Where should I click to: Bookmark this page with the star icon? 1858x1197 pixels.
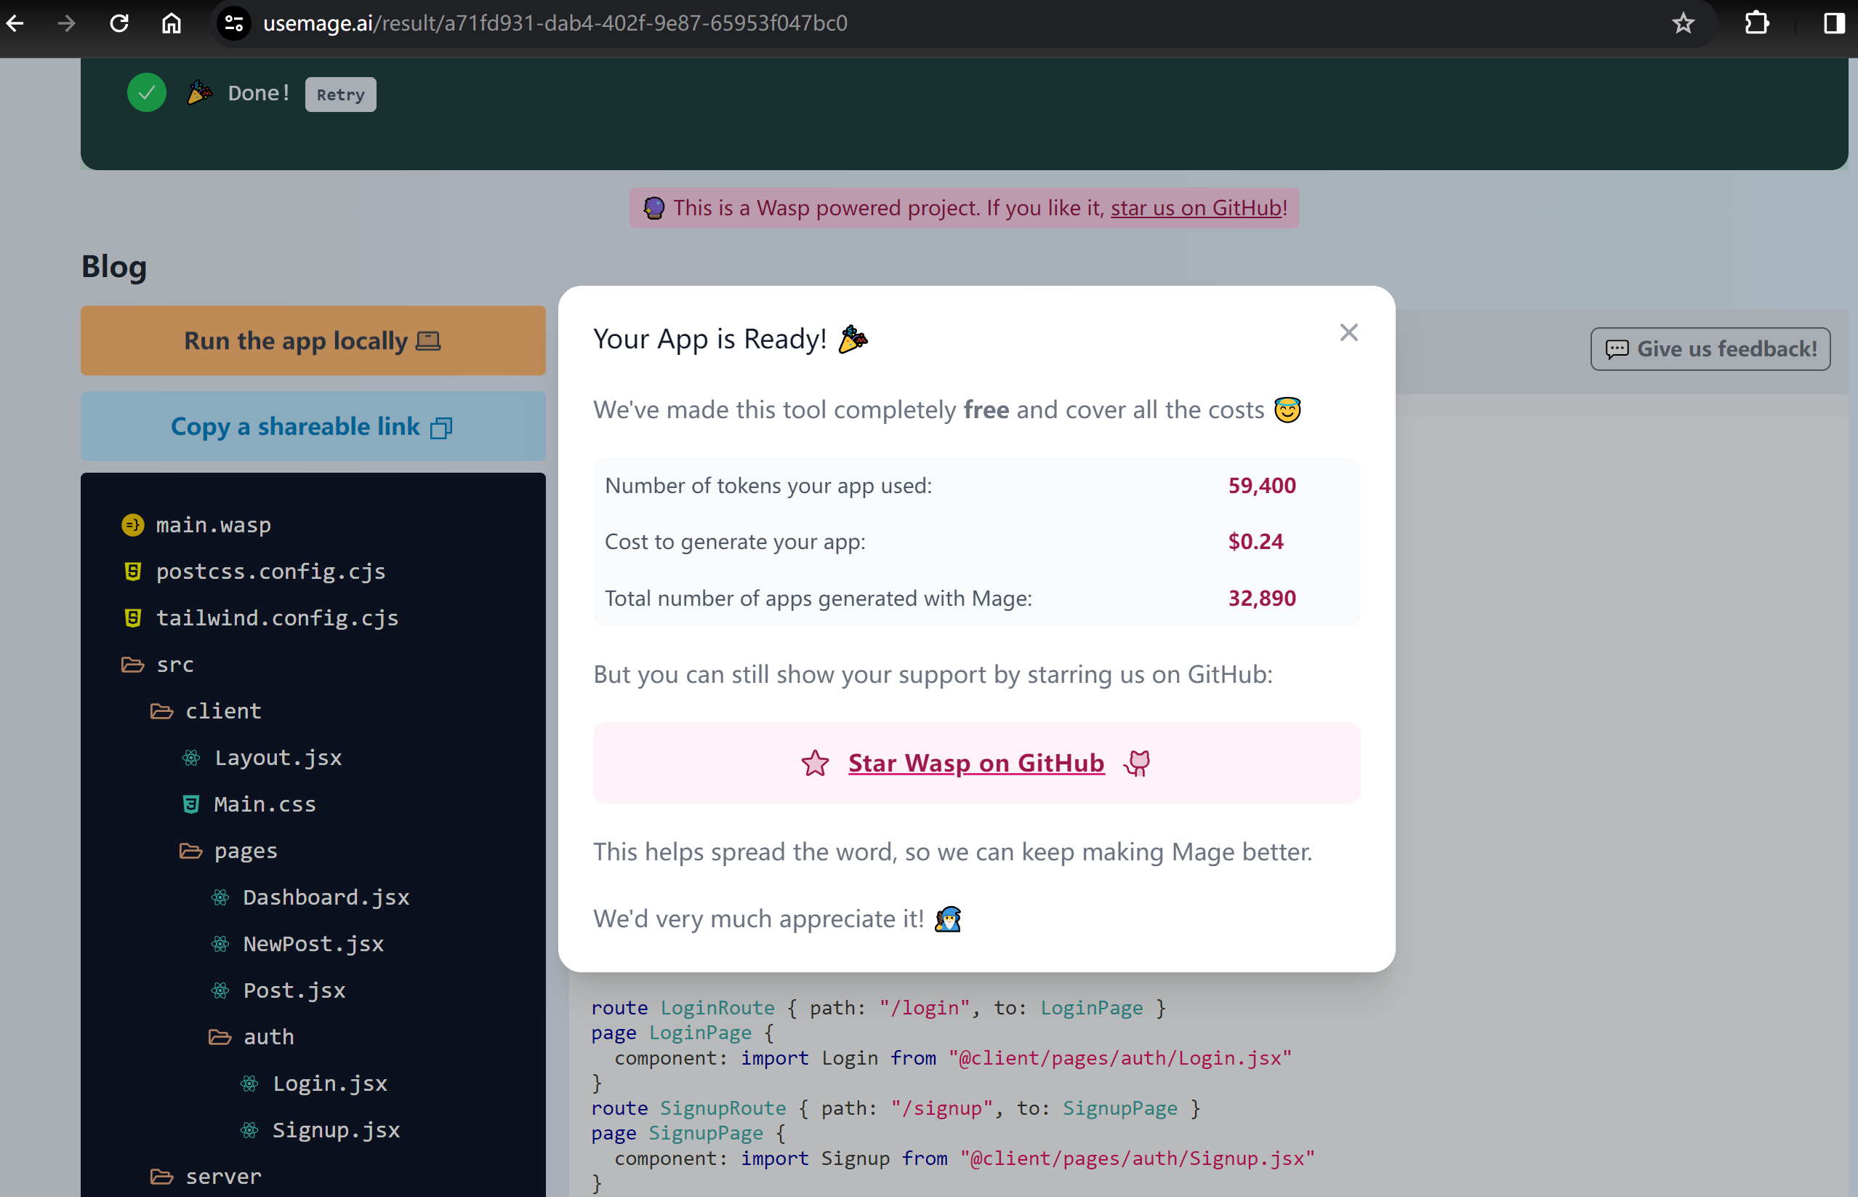click(x=1683, y=23)
